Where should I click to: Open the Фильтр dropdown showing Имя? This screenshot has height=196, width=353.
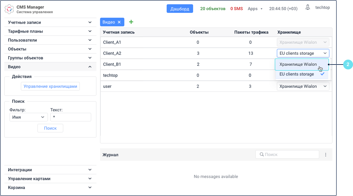tap(29, 117)
